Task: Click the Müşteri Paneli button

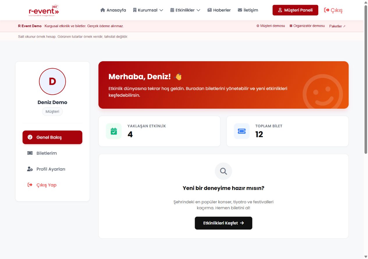Action: pyautogui.click(x=295, y=10)
